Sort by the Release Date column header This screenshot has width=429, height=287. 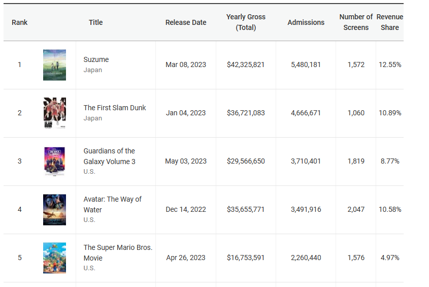186,22
